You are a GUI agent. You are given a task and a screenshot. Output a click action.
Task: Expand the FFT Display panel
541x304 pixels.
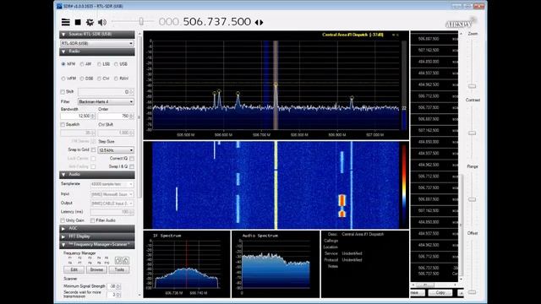(97, 236)
